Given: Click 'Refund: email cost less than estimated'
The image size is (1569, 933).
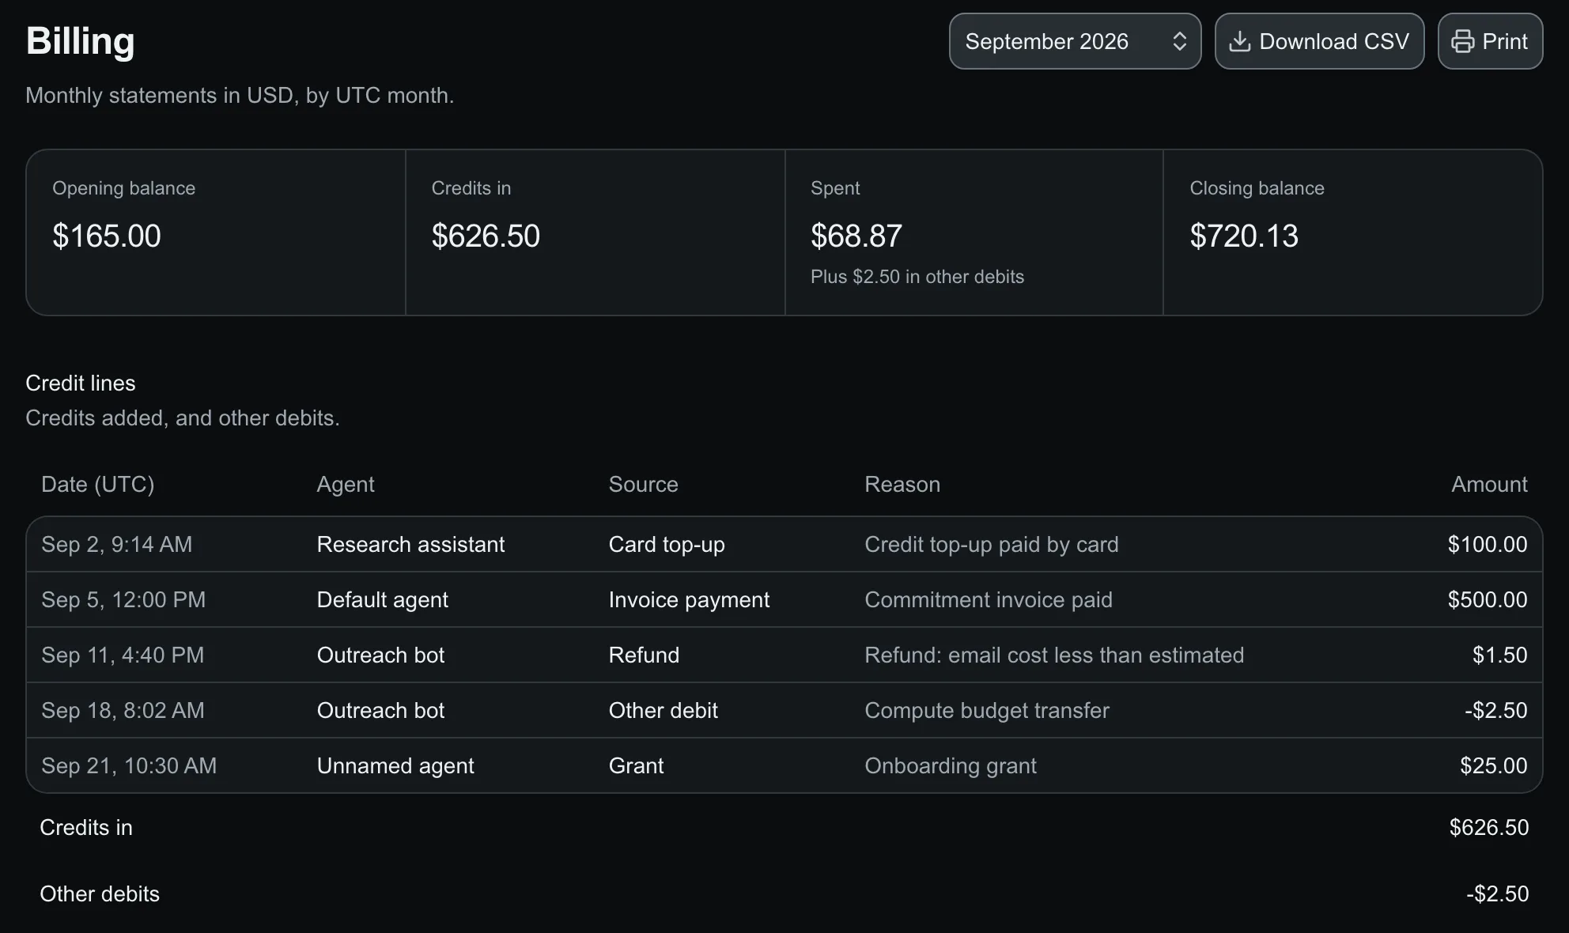Looking at the screenshot, I should [x=1054, y=655].
